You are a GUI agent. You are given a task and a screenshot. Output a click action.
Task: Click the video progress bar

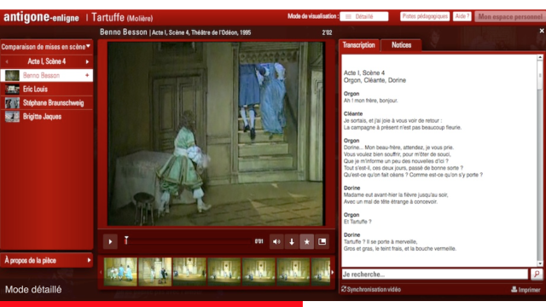pos(188,241)
